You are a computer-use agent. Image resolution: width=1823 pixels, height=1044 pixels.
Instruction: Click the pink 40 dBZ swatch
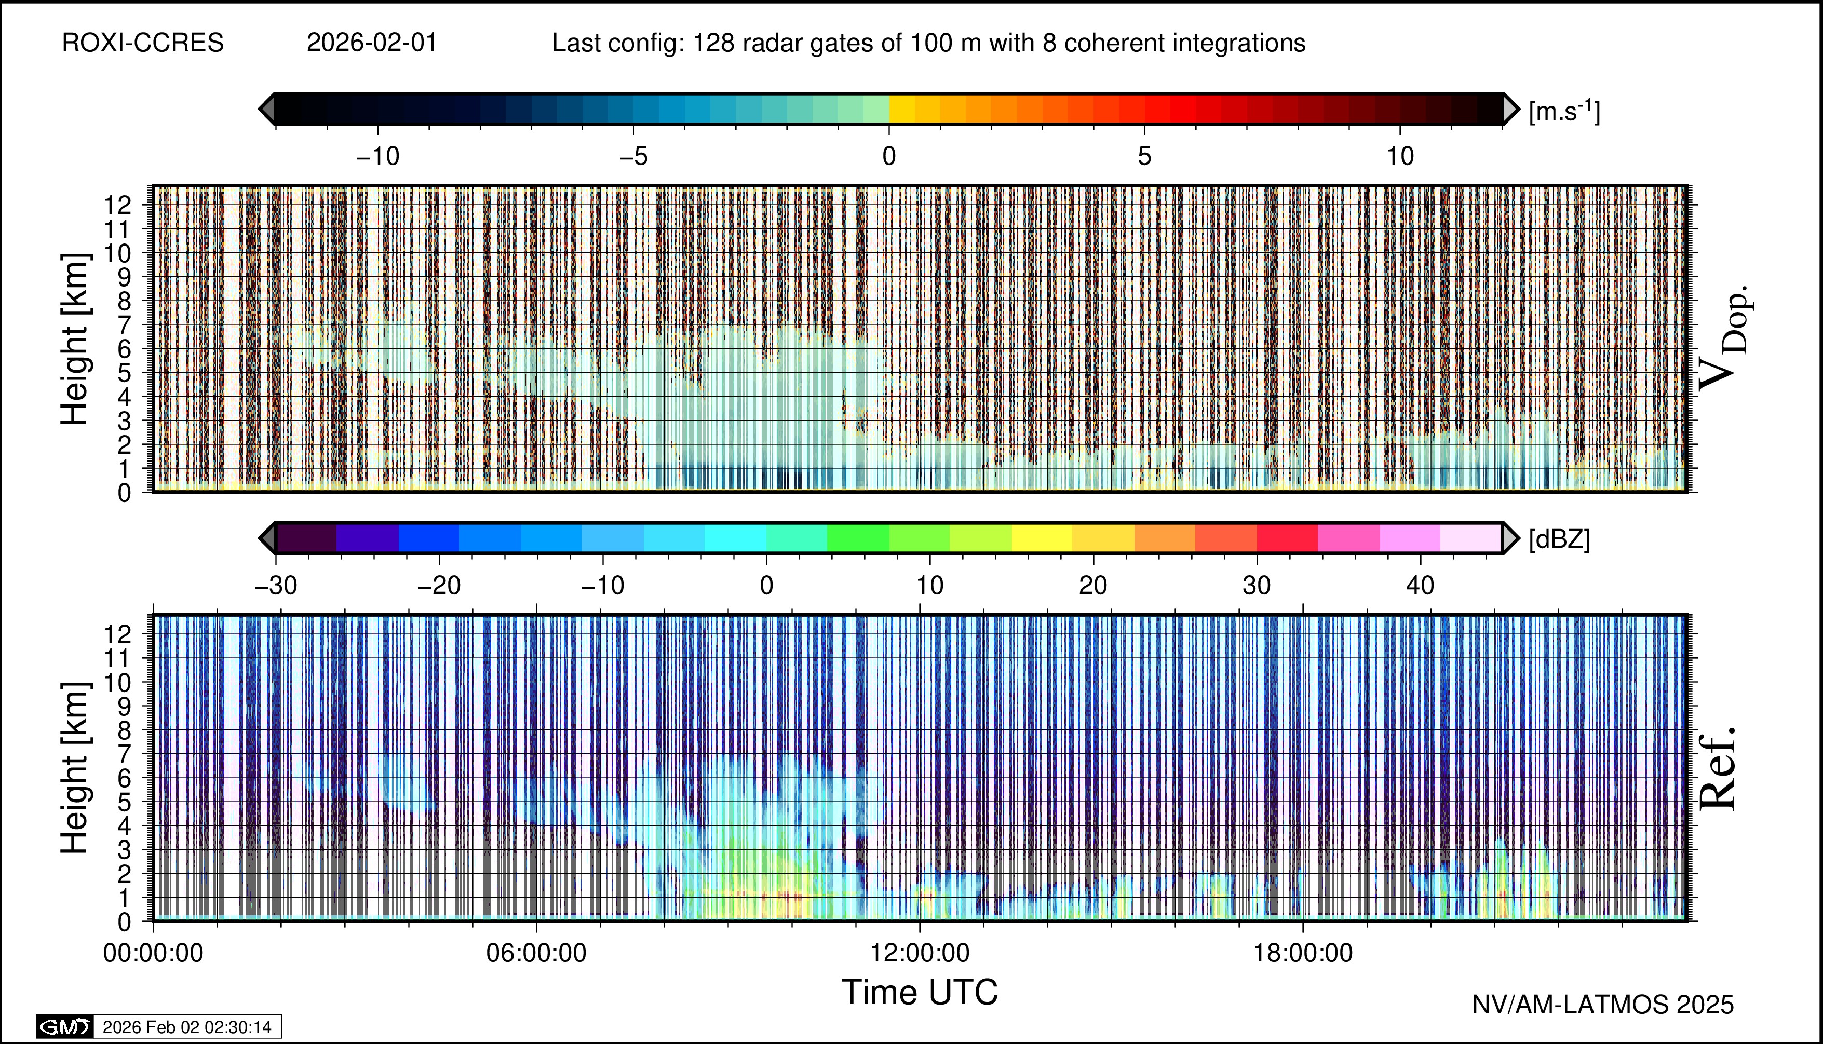coord(1410,538)
